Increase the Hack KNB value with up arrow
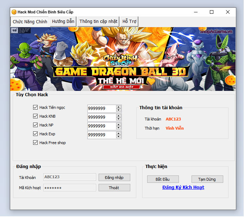This screenshot has width=244, height=217. 118,116
